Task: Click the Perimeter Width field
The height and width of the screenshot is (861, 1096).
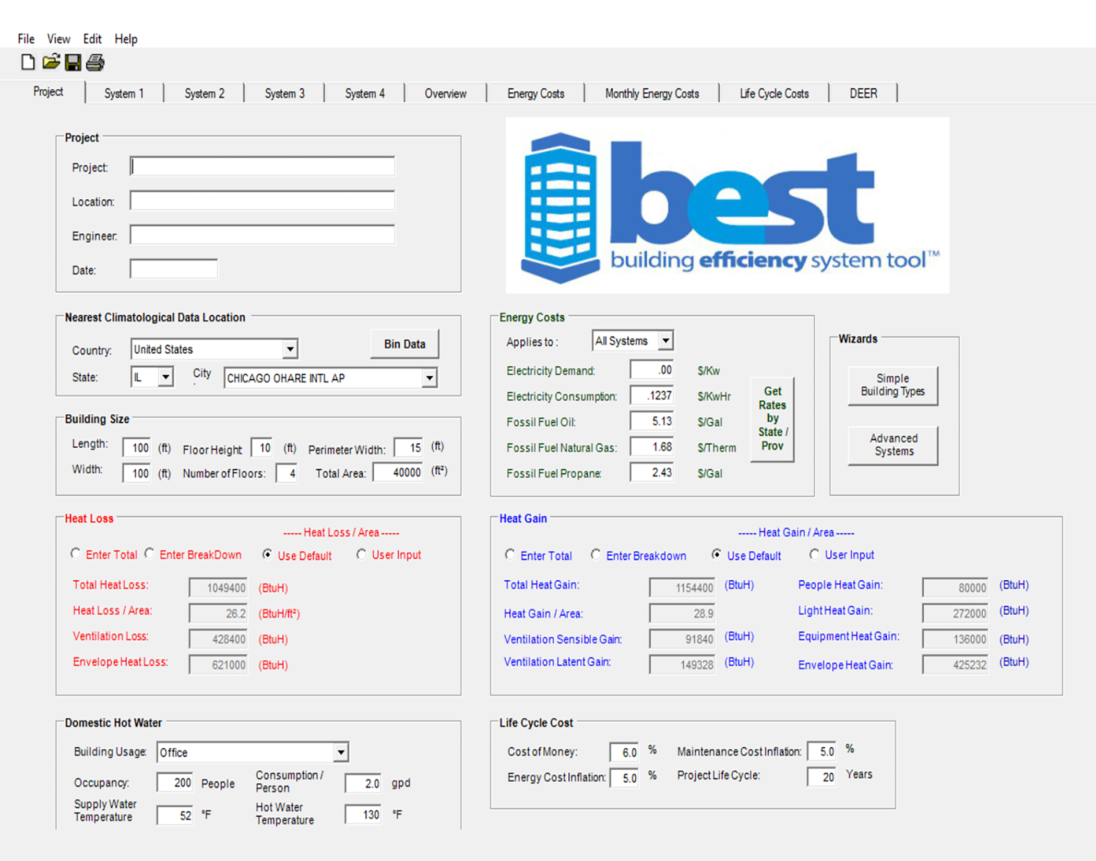Action: (409, 447)
